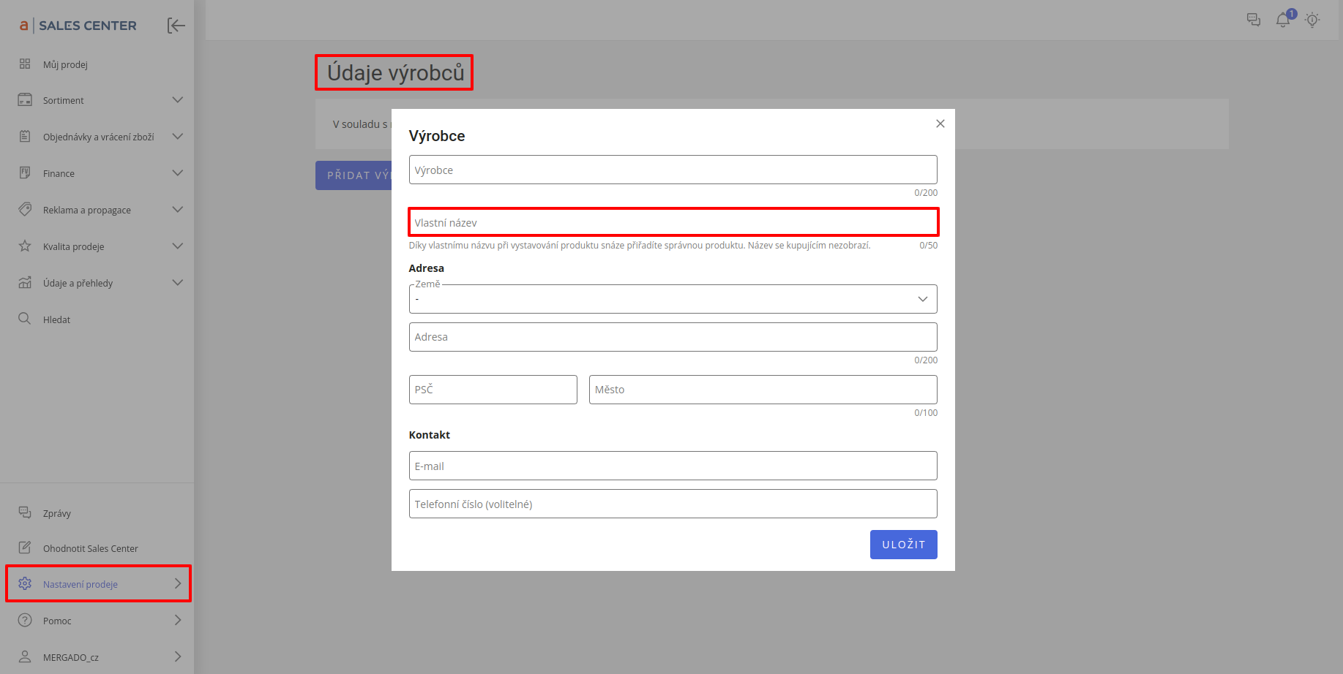Click the Nastavení prodeje gear icon

[x=25, y=583]
